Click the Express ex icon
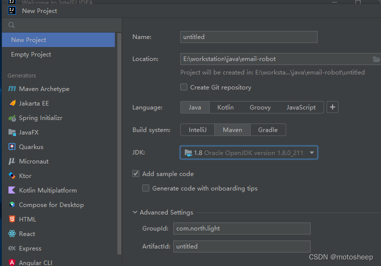This screenshot has height=266, width=381. pos(12,248)
